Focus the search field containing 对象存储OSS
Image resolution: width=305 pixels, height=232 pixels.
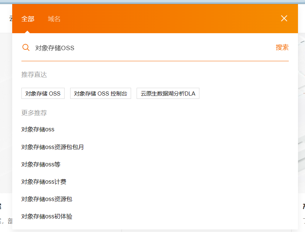click(x=152, y=48)
